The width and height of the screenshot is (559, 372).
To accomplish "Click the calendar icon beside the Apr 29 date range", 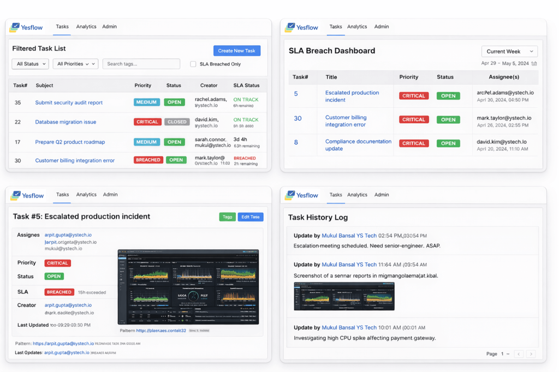I will [x=534, y=63].
